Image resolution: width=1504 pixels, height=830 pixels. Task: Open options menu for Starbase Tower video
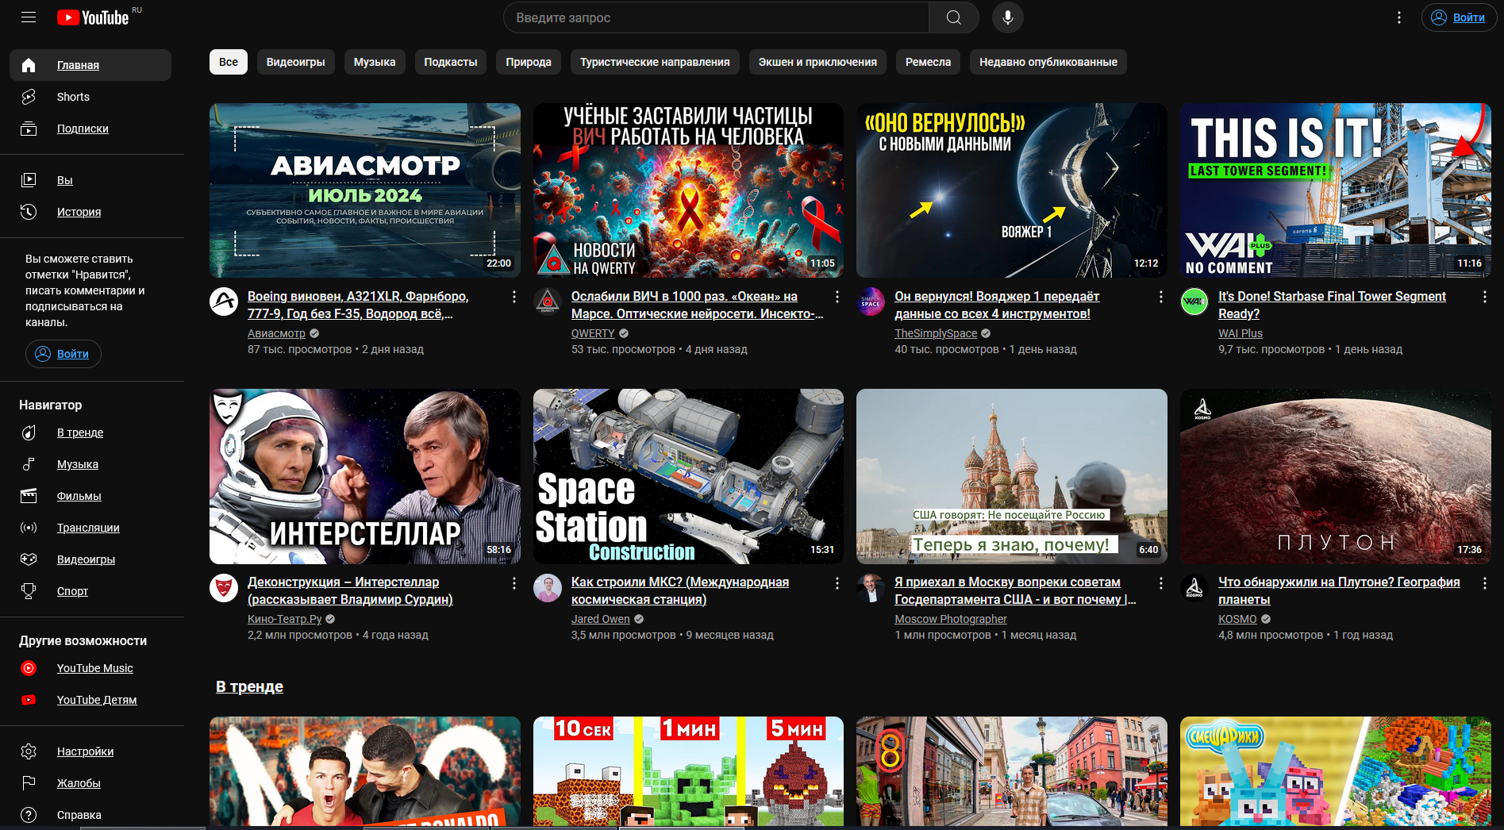(x=1485, y=297)
